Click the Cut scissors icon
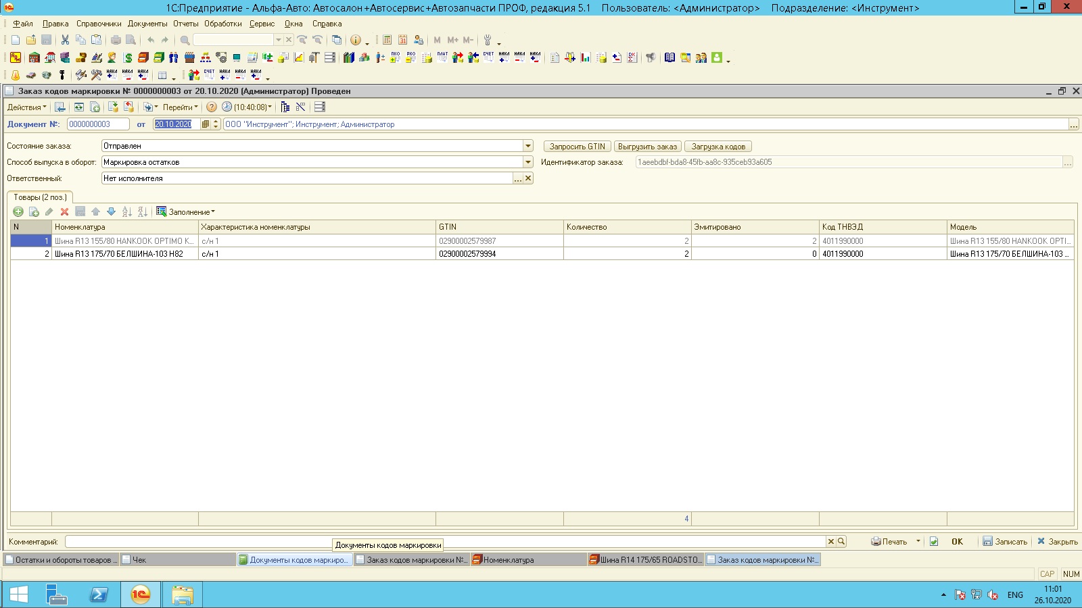The image size is (1082, 608). 65,40
